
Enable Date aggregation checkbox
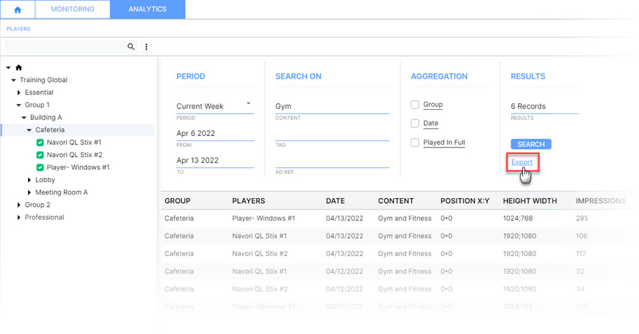415,123
